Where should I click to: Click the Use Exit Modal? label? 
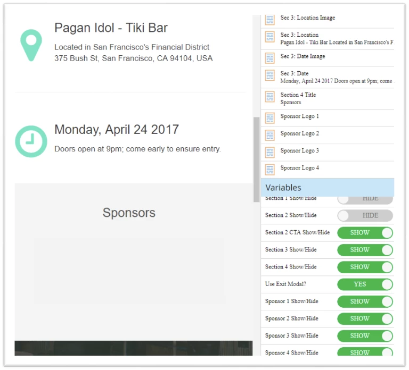tap(285, 284)
